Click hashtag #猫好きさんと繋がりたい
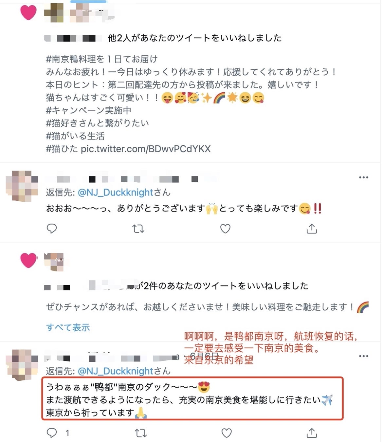Image resolution: width=383 pixels, height=442 pixels. (98, 123)
